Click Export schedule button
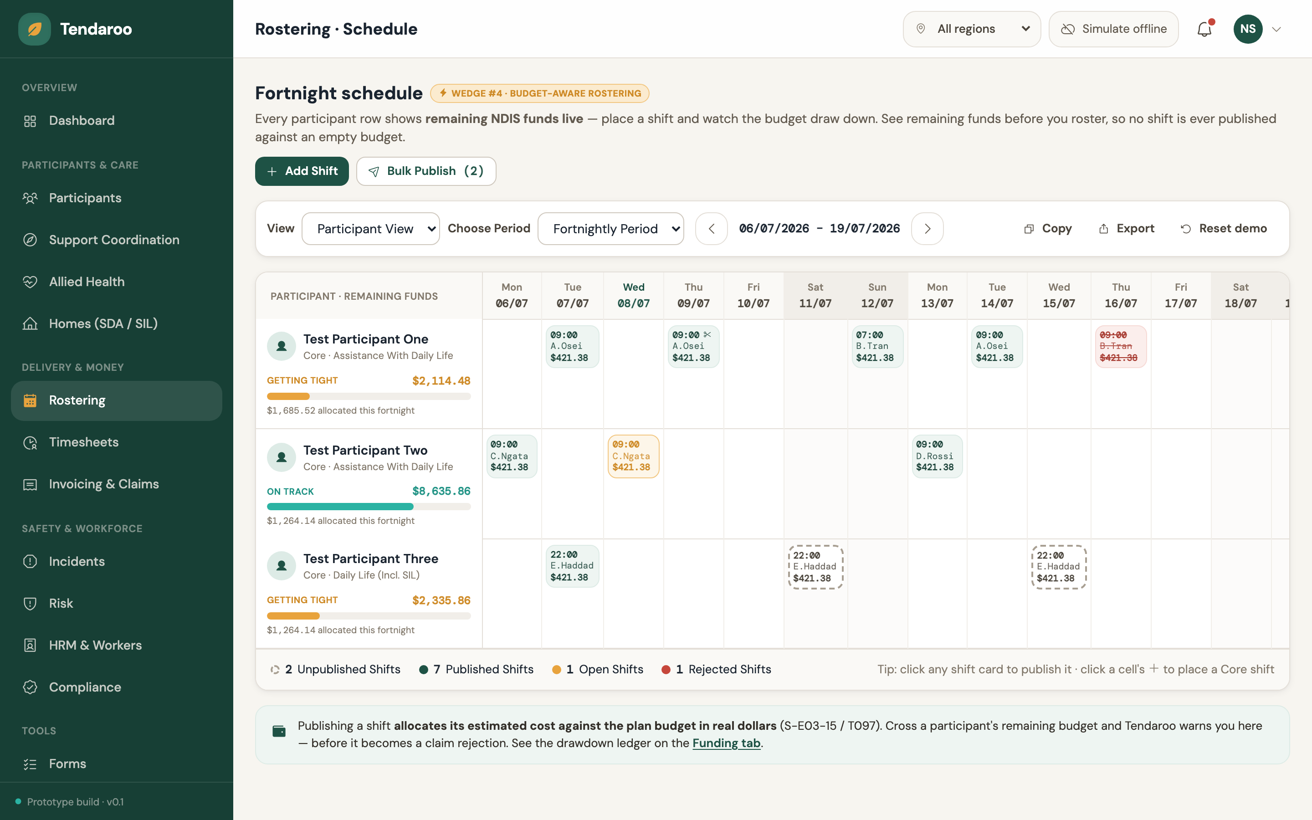Viewport: 1312px width, 820px height. (1127, 229)
